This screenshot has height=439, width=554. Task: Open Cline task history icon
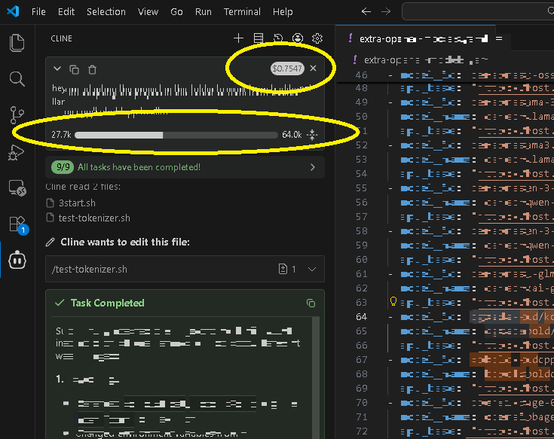tap(278, 38)
